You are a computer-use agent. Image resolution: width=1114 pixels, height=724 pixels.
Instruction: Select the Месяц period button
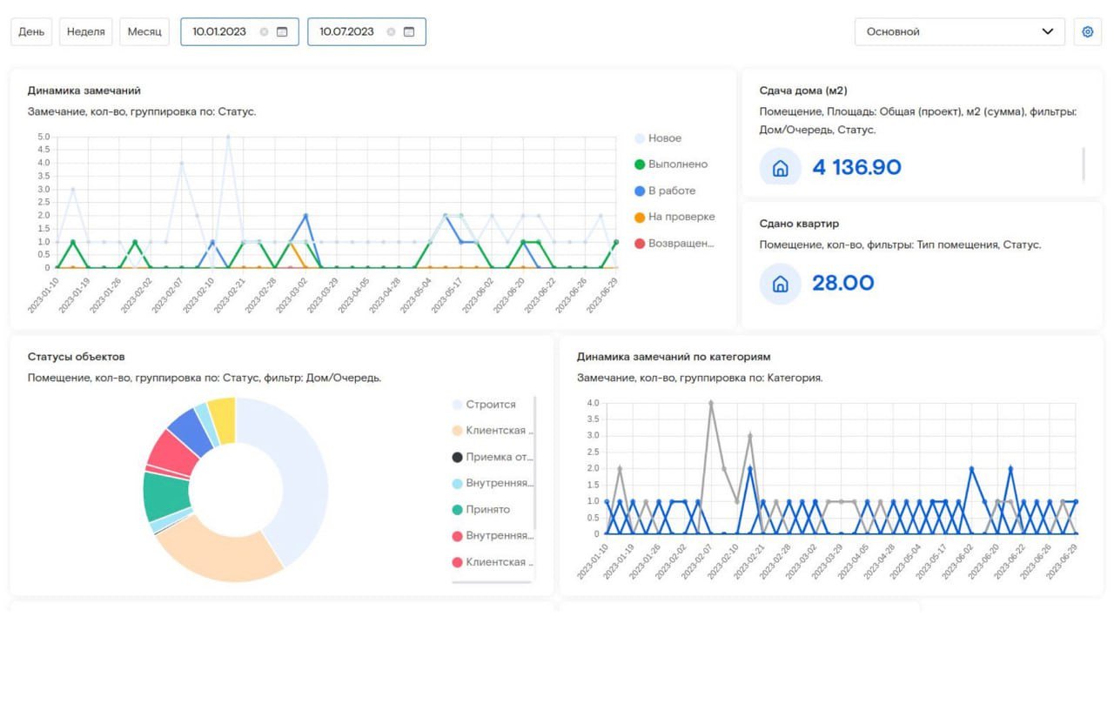tap(144, 32)
